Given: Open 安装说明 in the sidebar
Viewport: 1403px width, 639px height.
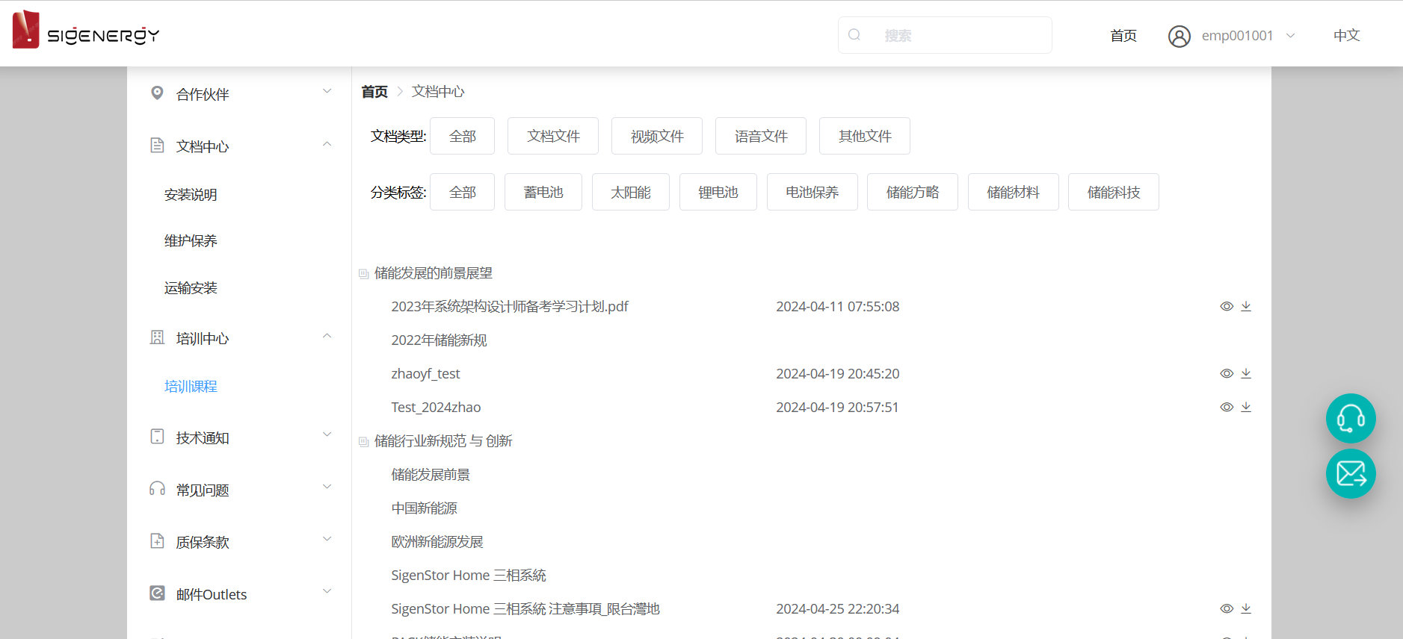Looking at the screenshot, I should coord(191,194).
